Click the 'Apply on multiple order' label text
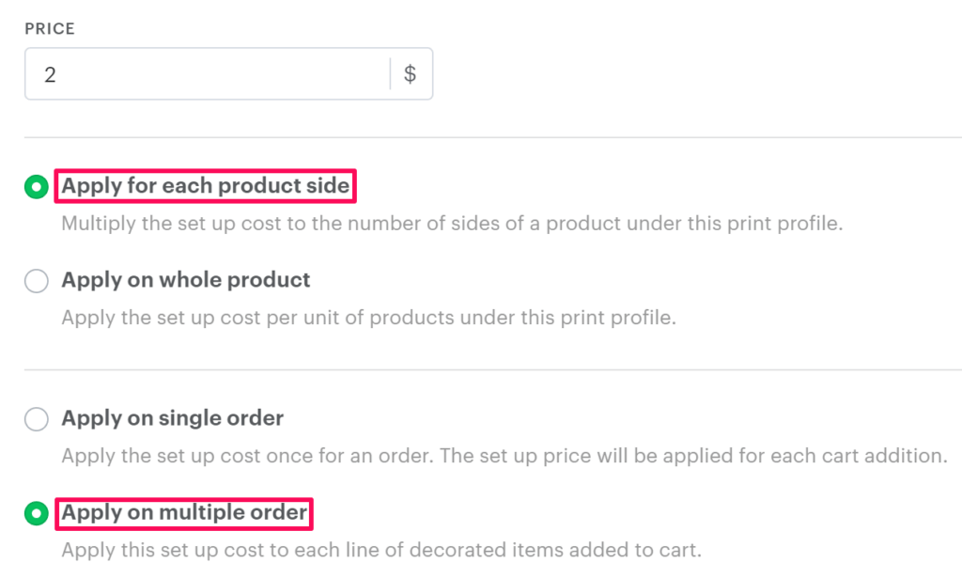 (185, 512)
